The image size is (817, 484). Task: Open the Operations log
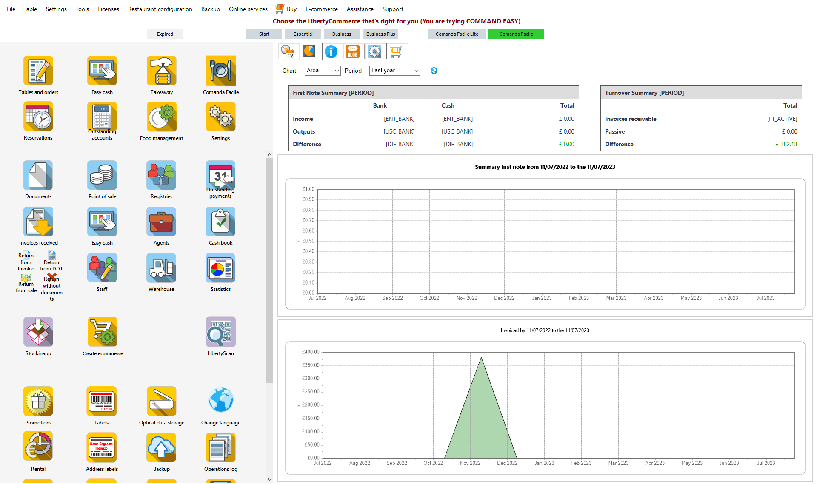221,447
